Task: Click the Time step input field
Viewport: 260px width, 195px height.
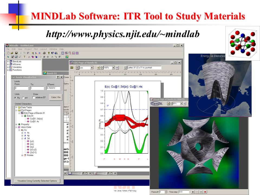Action: click(x=184, y=192)
